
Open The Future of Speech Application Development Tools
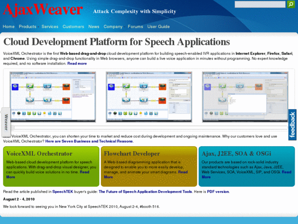click(x=146, y=192)
